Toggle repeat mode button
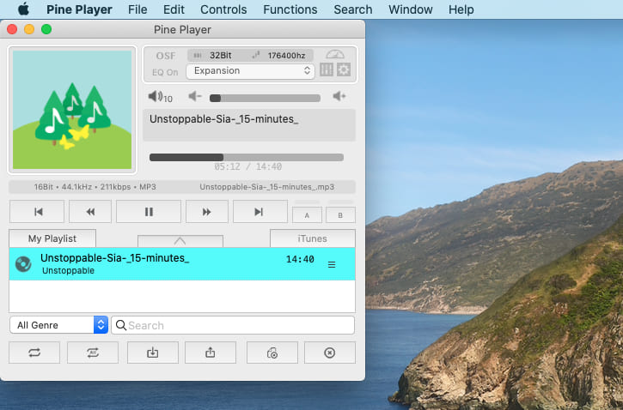 [34, 353]
